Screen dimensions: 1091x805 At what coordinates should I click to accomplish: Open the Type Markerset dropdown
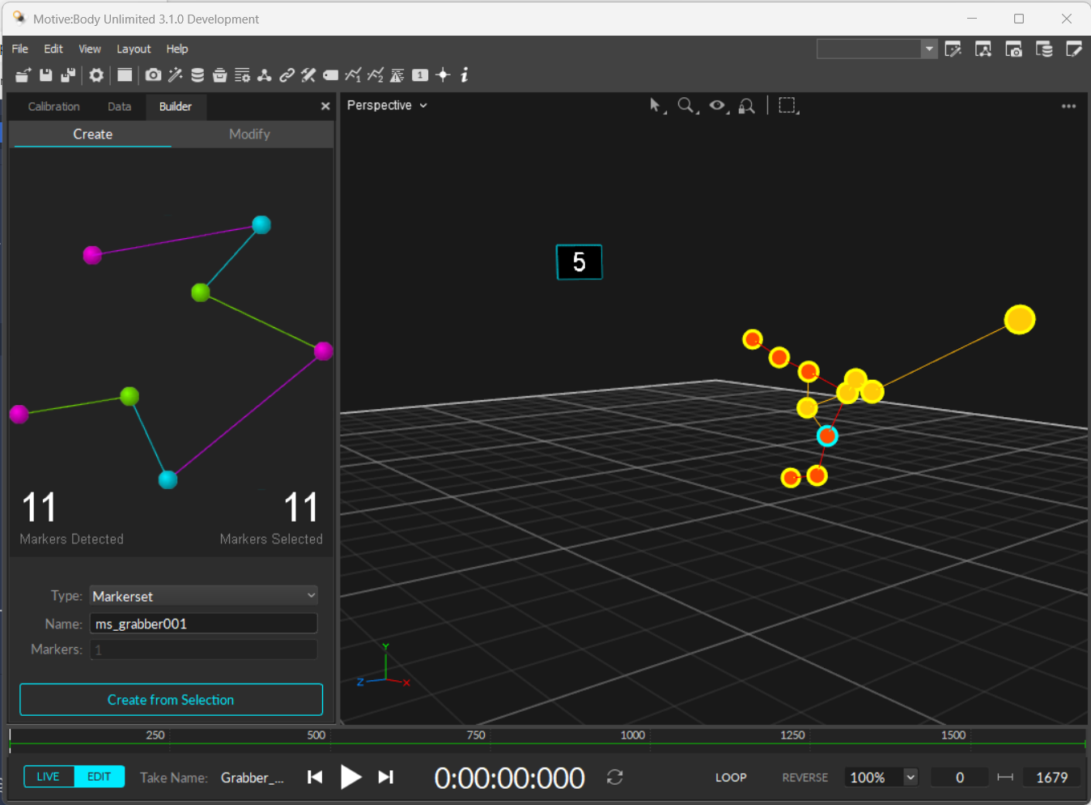(202, 595)
